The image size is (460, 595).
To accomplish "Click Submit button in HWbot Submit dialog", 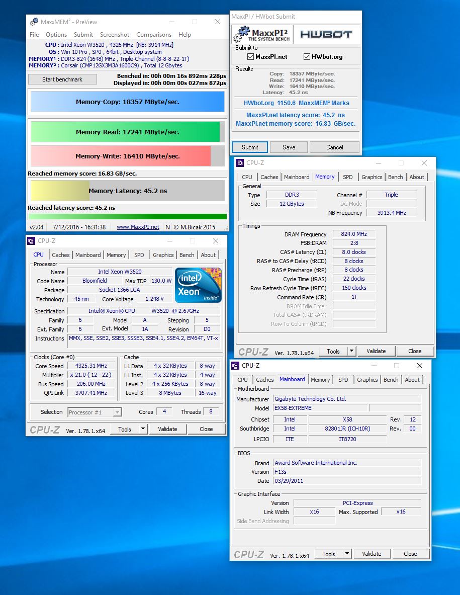I will point(249,147).
